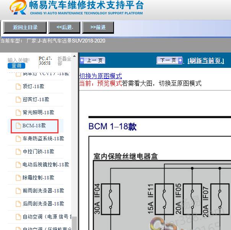
Task: Click the 切换为原图模式 link
Action: coord(101,76)
